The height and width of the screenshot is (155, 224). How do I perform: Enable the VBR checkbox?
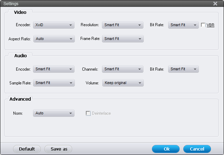click(203, 25)
